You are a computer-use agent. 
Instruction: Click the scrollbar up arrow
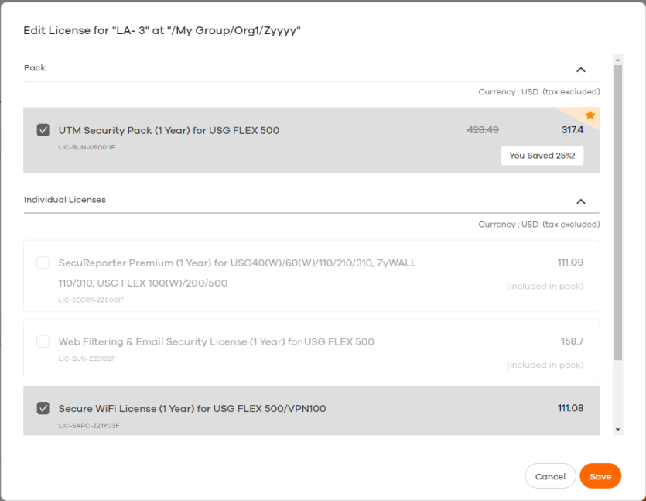pyautogui.click(x=617, y=60)
